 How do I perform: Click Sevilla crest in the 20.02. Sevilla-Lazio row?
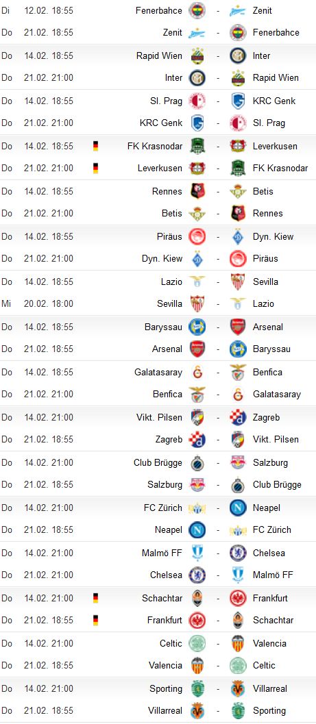click(x=197, y=304)
